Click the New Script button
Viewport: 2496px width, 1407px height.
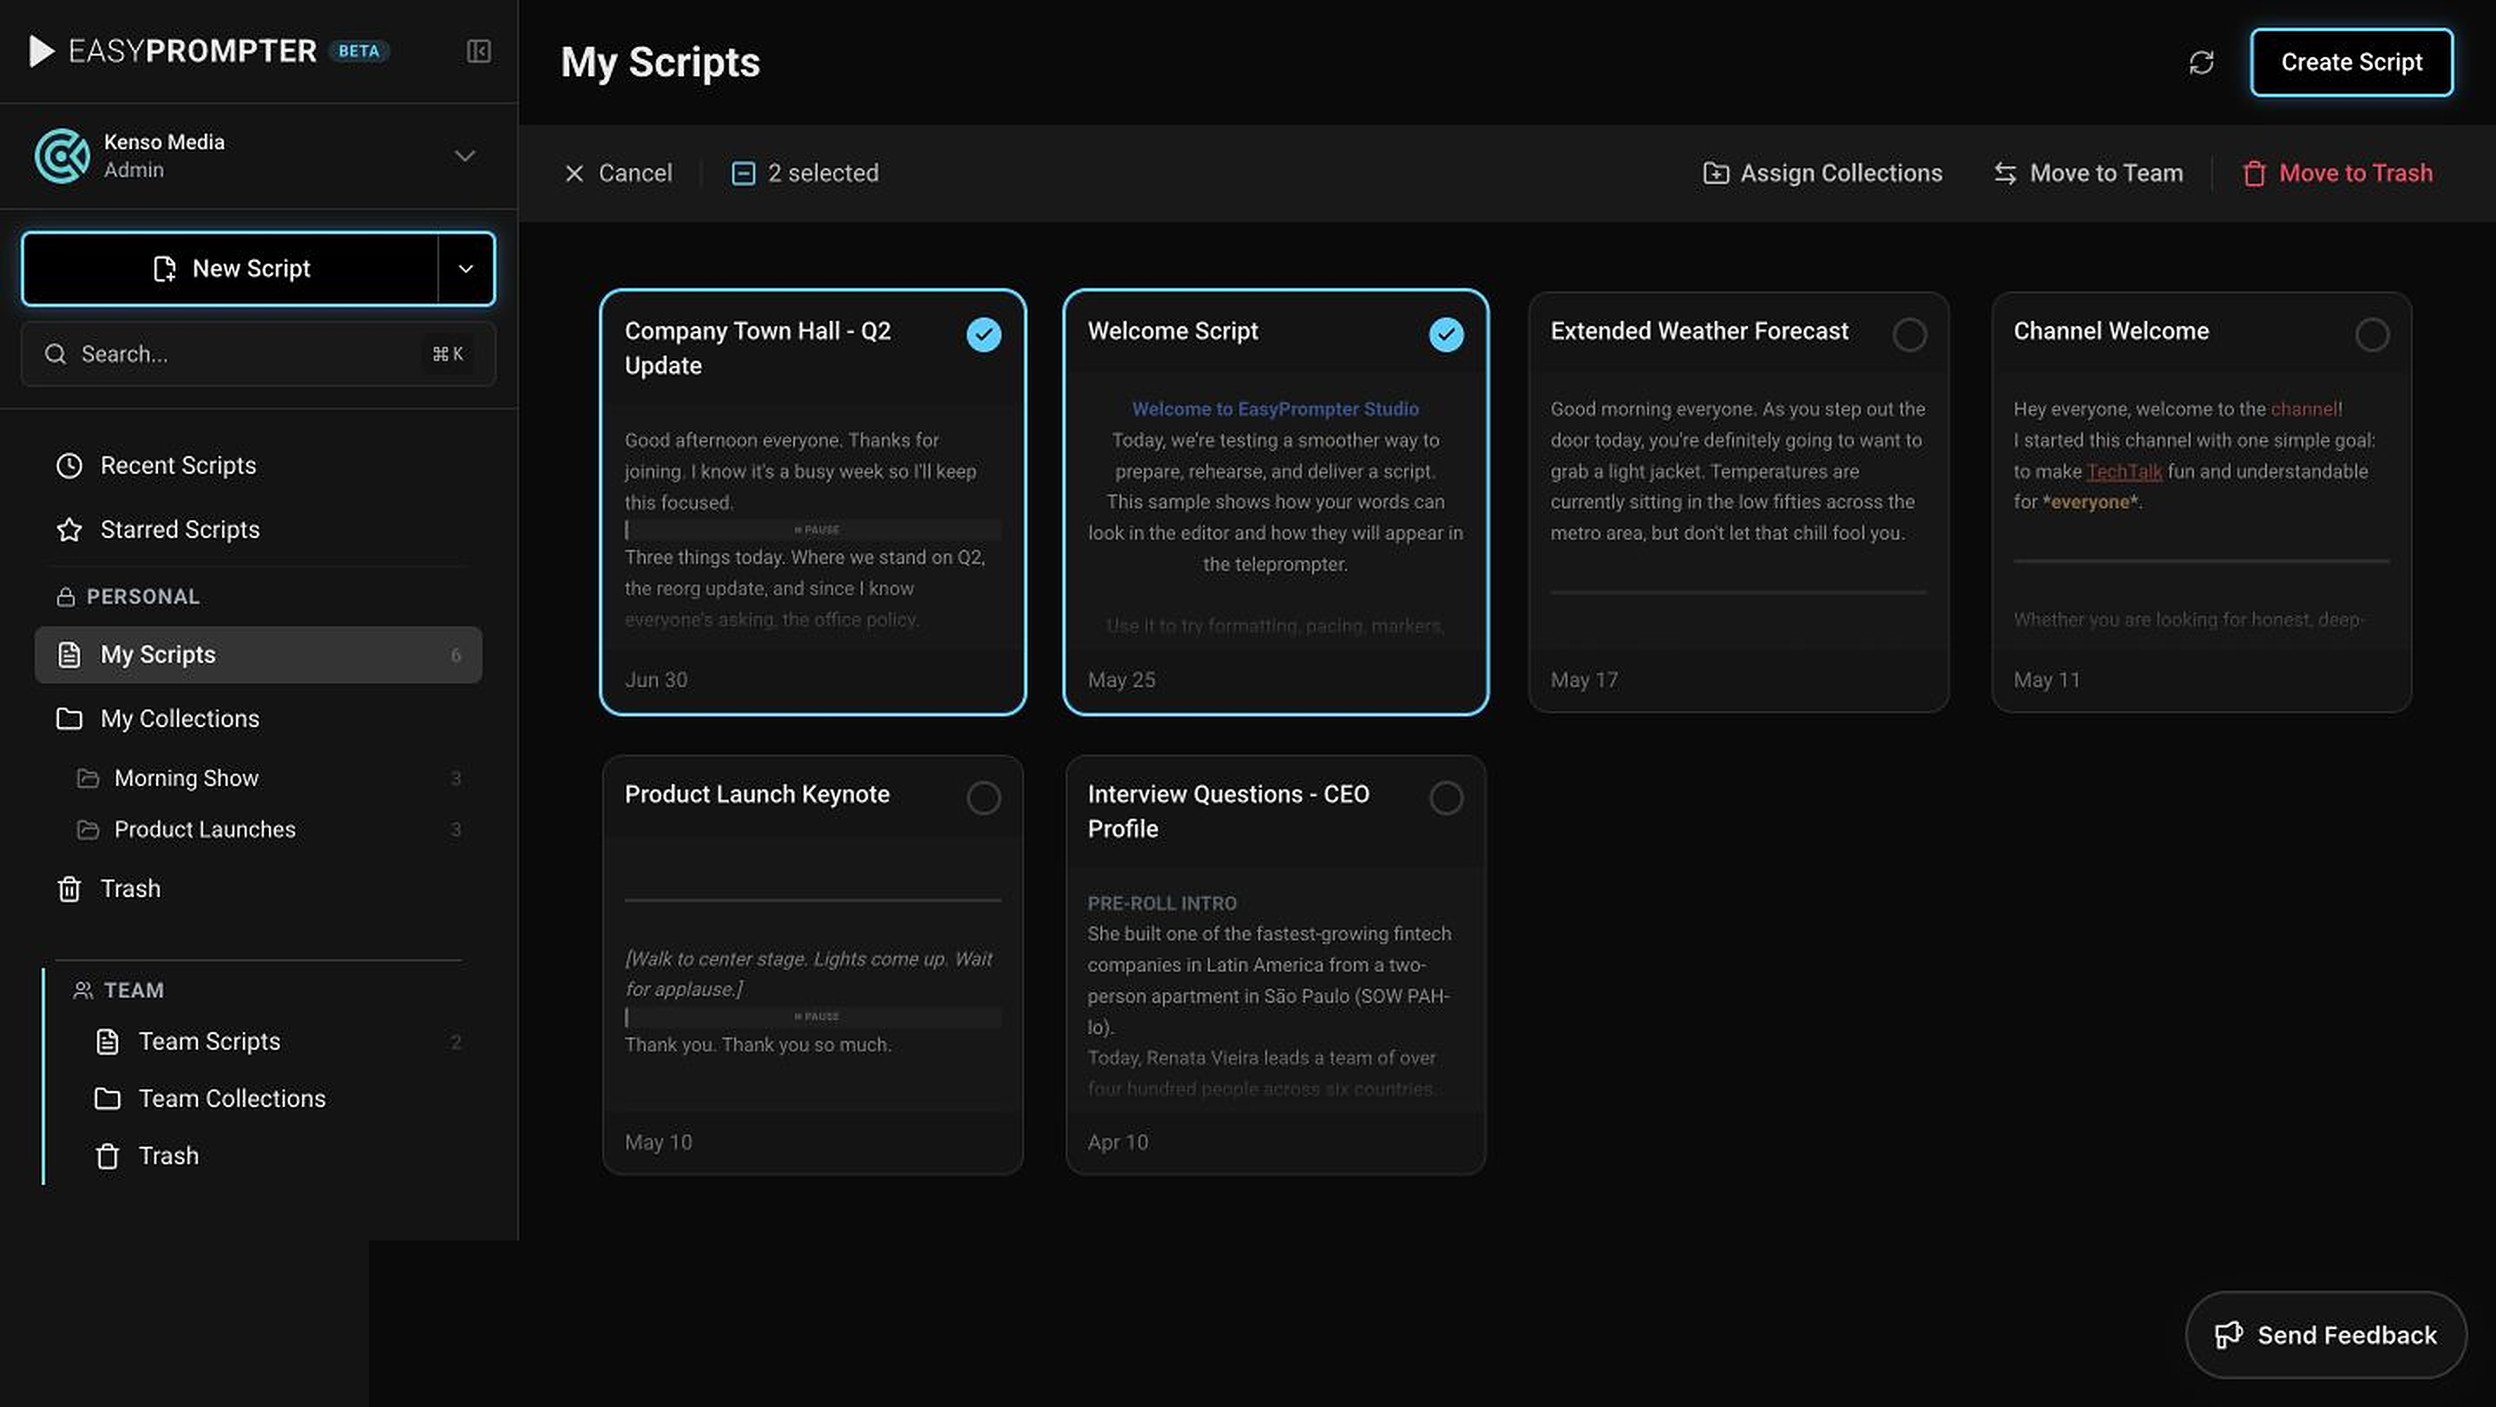coord(231,269)
